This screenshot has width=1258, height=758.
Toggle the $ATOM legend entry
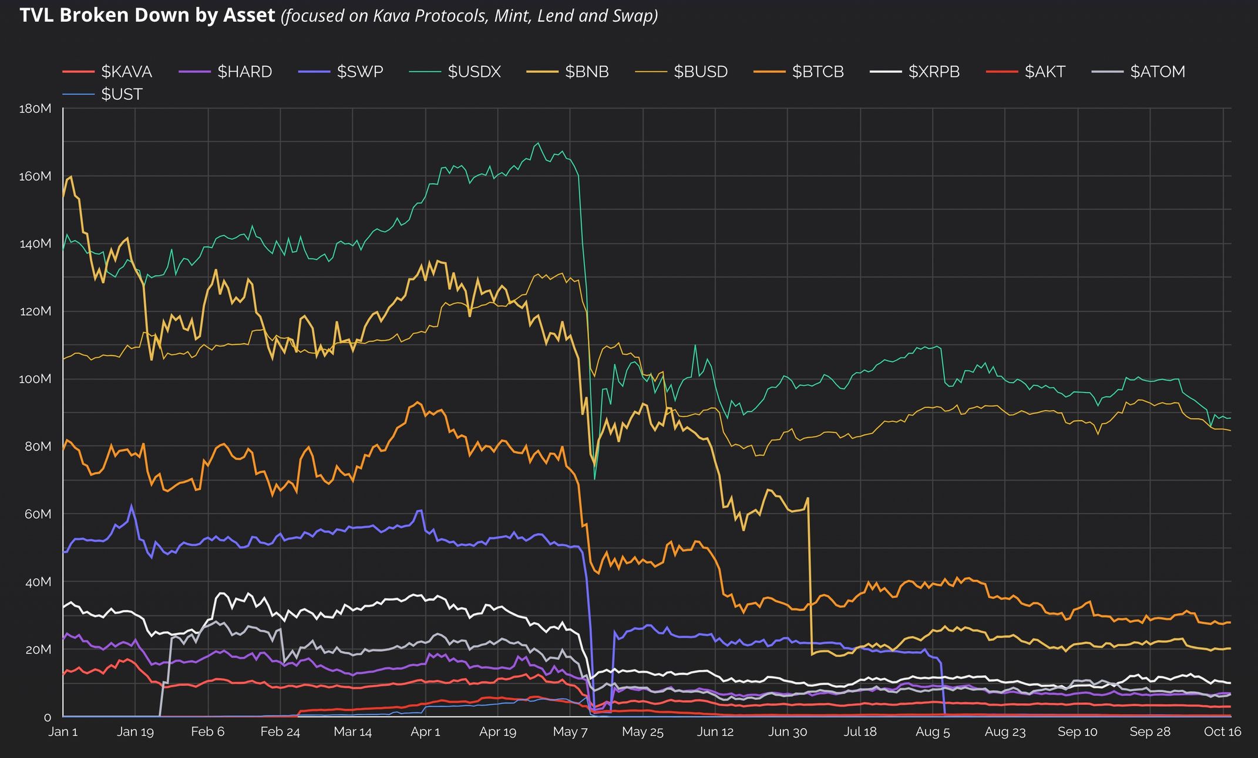pos(1158,72)
